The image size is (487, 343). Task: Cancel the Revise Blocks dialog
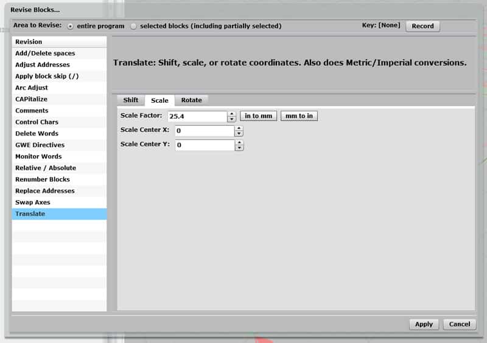coord(459,324)
